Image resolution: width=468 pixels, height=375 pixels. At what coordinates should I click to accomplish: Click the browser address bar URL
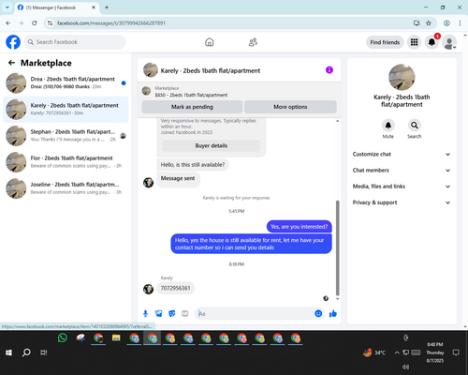[x=111, y=23]
